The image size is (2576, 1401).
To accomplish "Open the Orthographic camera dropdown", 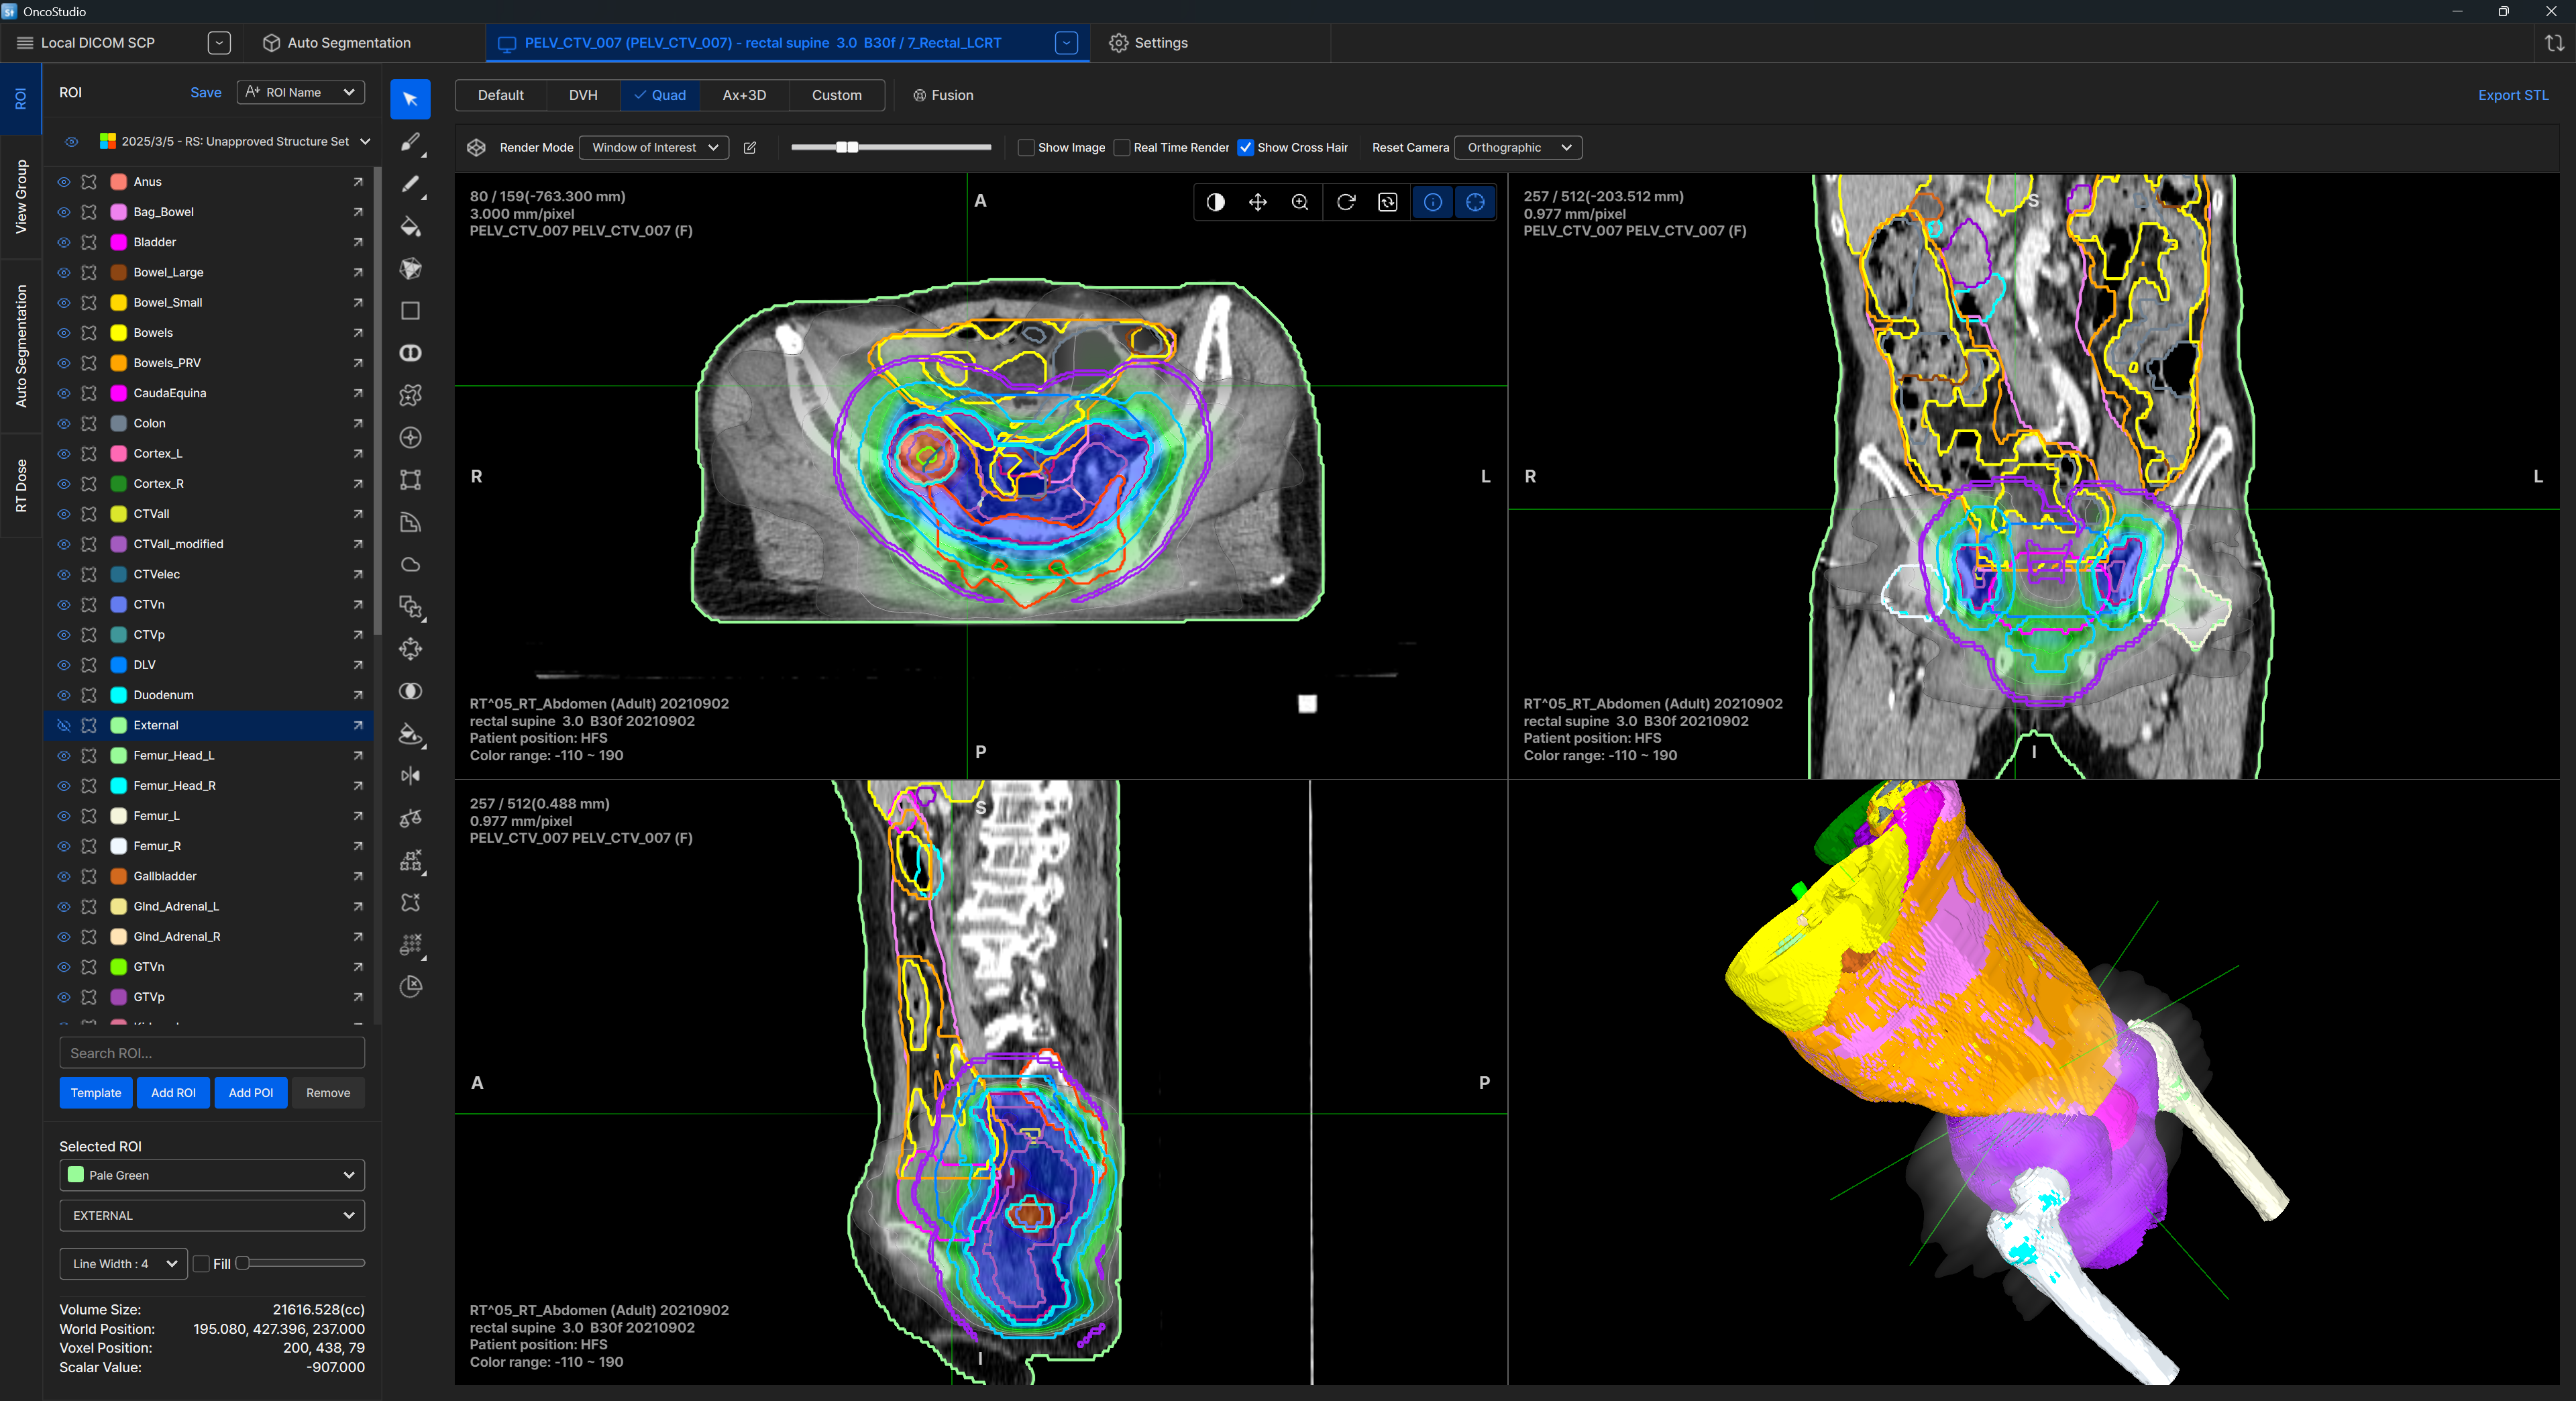I will tap(1517, 147).
